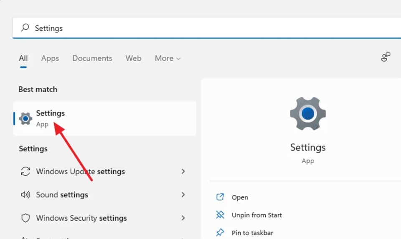
Task: Switch to the Web tab
Action: tap(134, 58)
